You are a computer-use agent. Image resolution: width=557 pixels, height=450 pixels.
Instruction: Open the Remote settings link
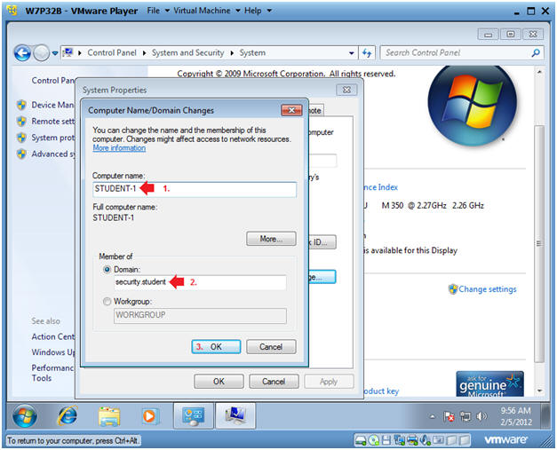[x=53, y=122]
